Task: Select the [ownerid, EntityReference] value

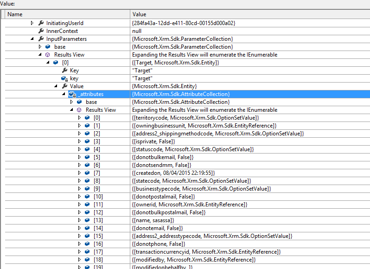Action: (190, 205)
